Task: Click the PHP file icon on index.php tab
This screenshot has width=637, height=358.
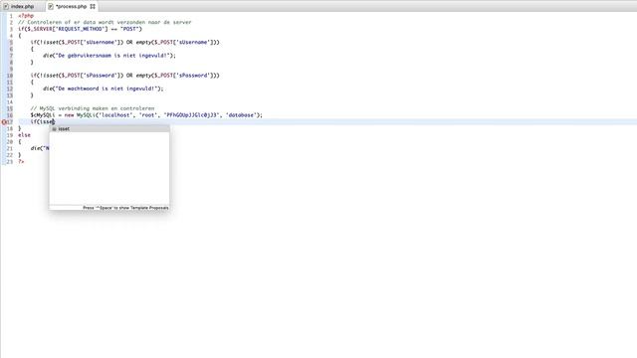Action: pos(6,7)
